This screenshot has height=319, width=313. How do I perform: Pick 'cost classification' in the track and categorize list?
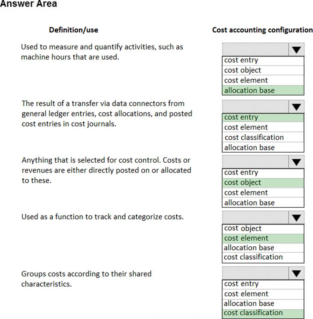click(253, 257)
